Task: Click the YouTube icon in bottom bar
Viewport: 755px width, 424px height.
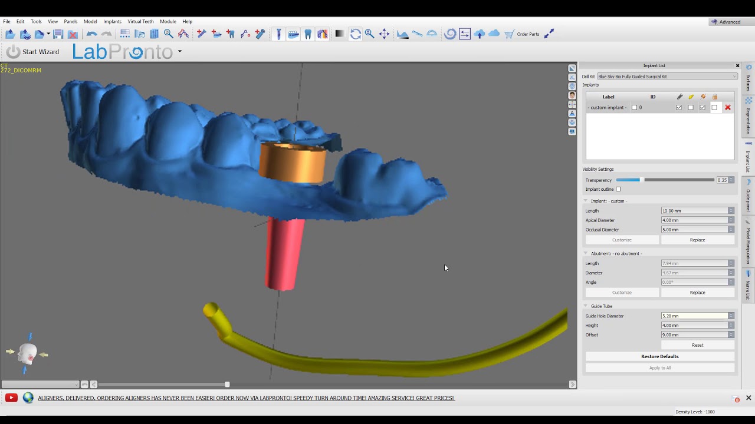Action: pyautogui.click(x=11, y=398)
